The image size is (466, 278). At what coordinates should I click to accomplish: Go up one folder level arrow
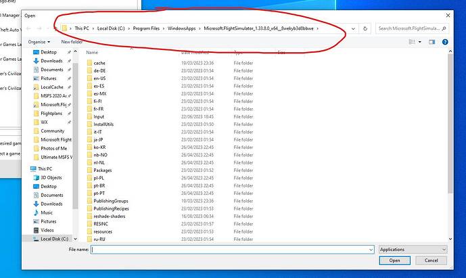(x=55, y=28)
